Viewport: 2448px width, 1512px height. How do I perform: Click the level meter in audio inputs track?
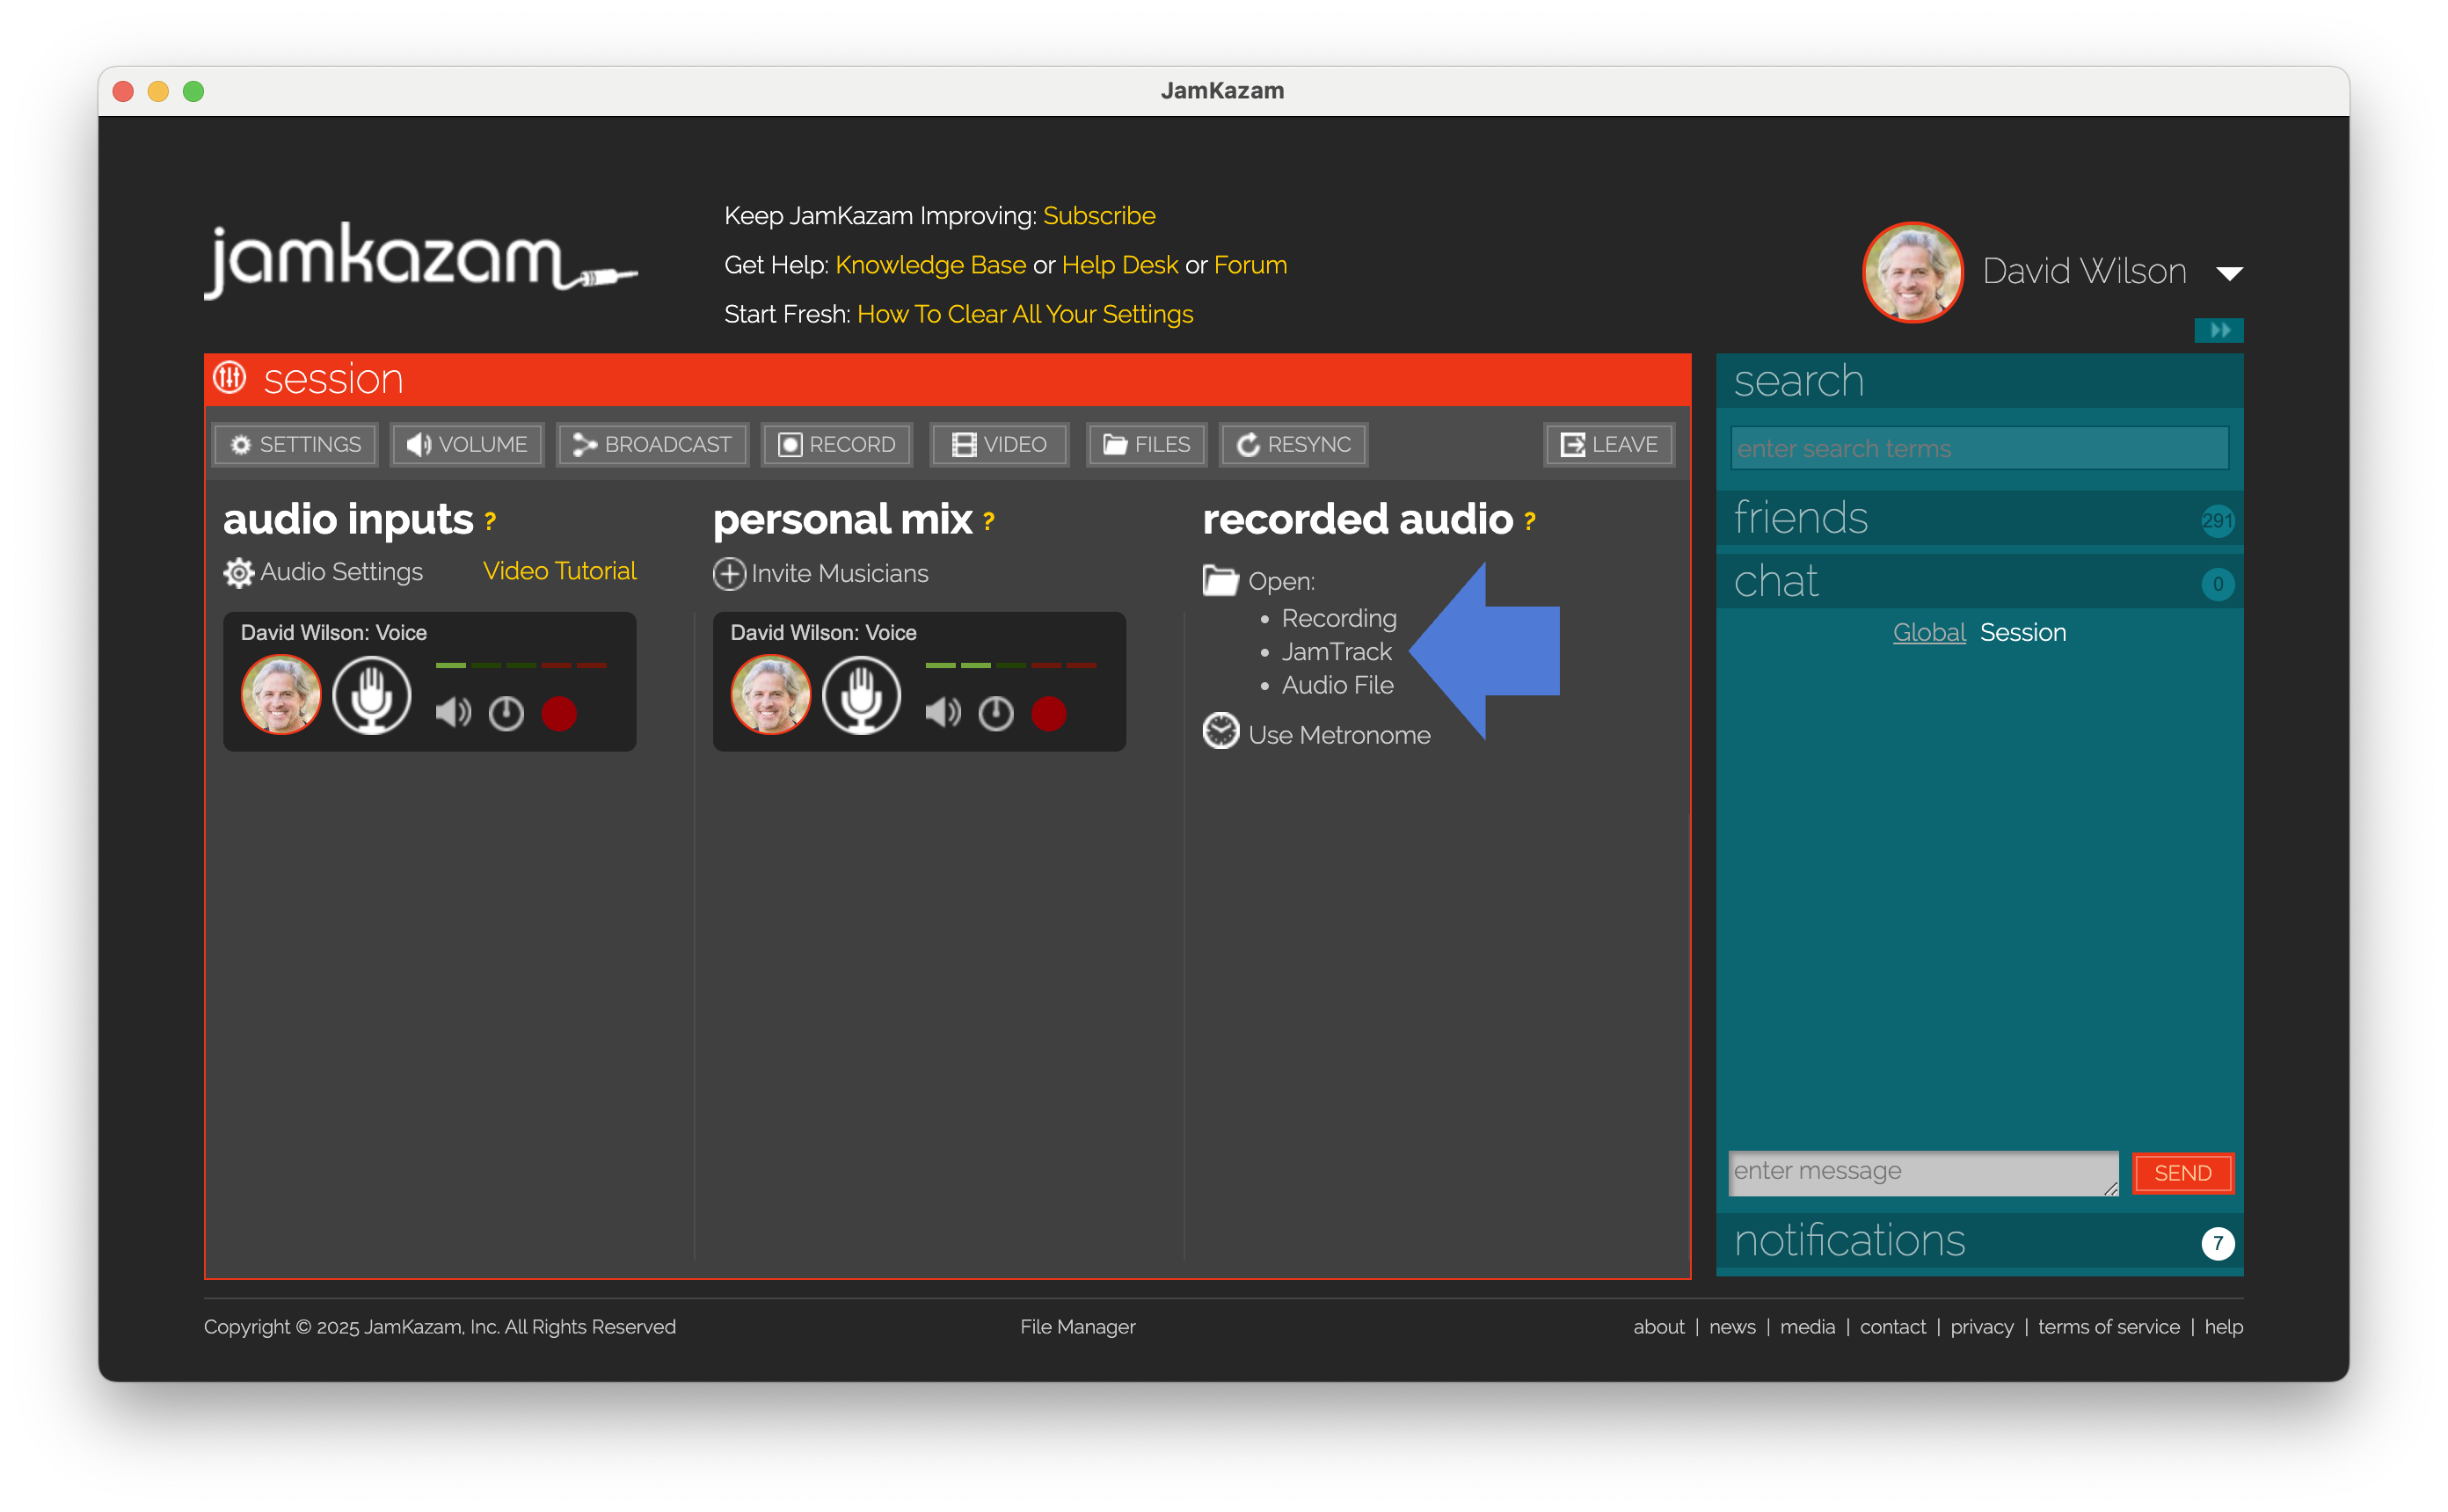coord(521,665)
